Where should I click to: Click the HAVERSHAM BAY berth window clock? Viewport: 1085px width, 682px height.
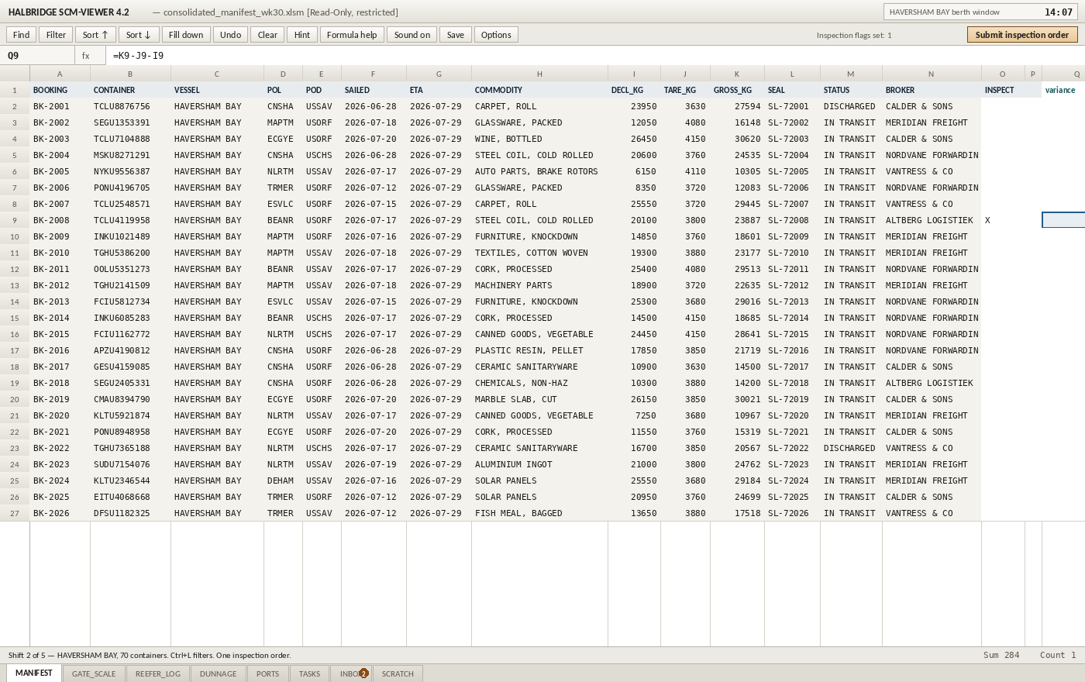pos(980,12)
